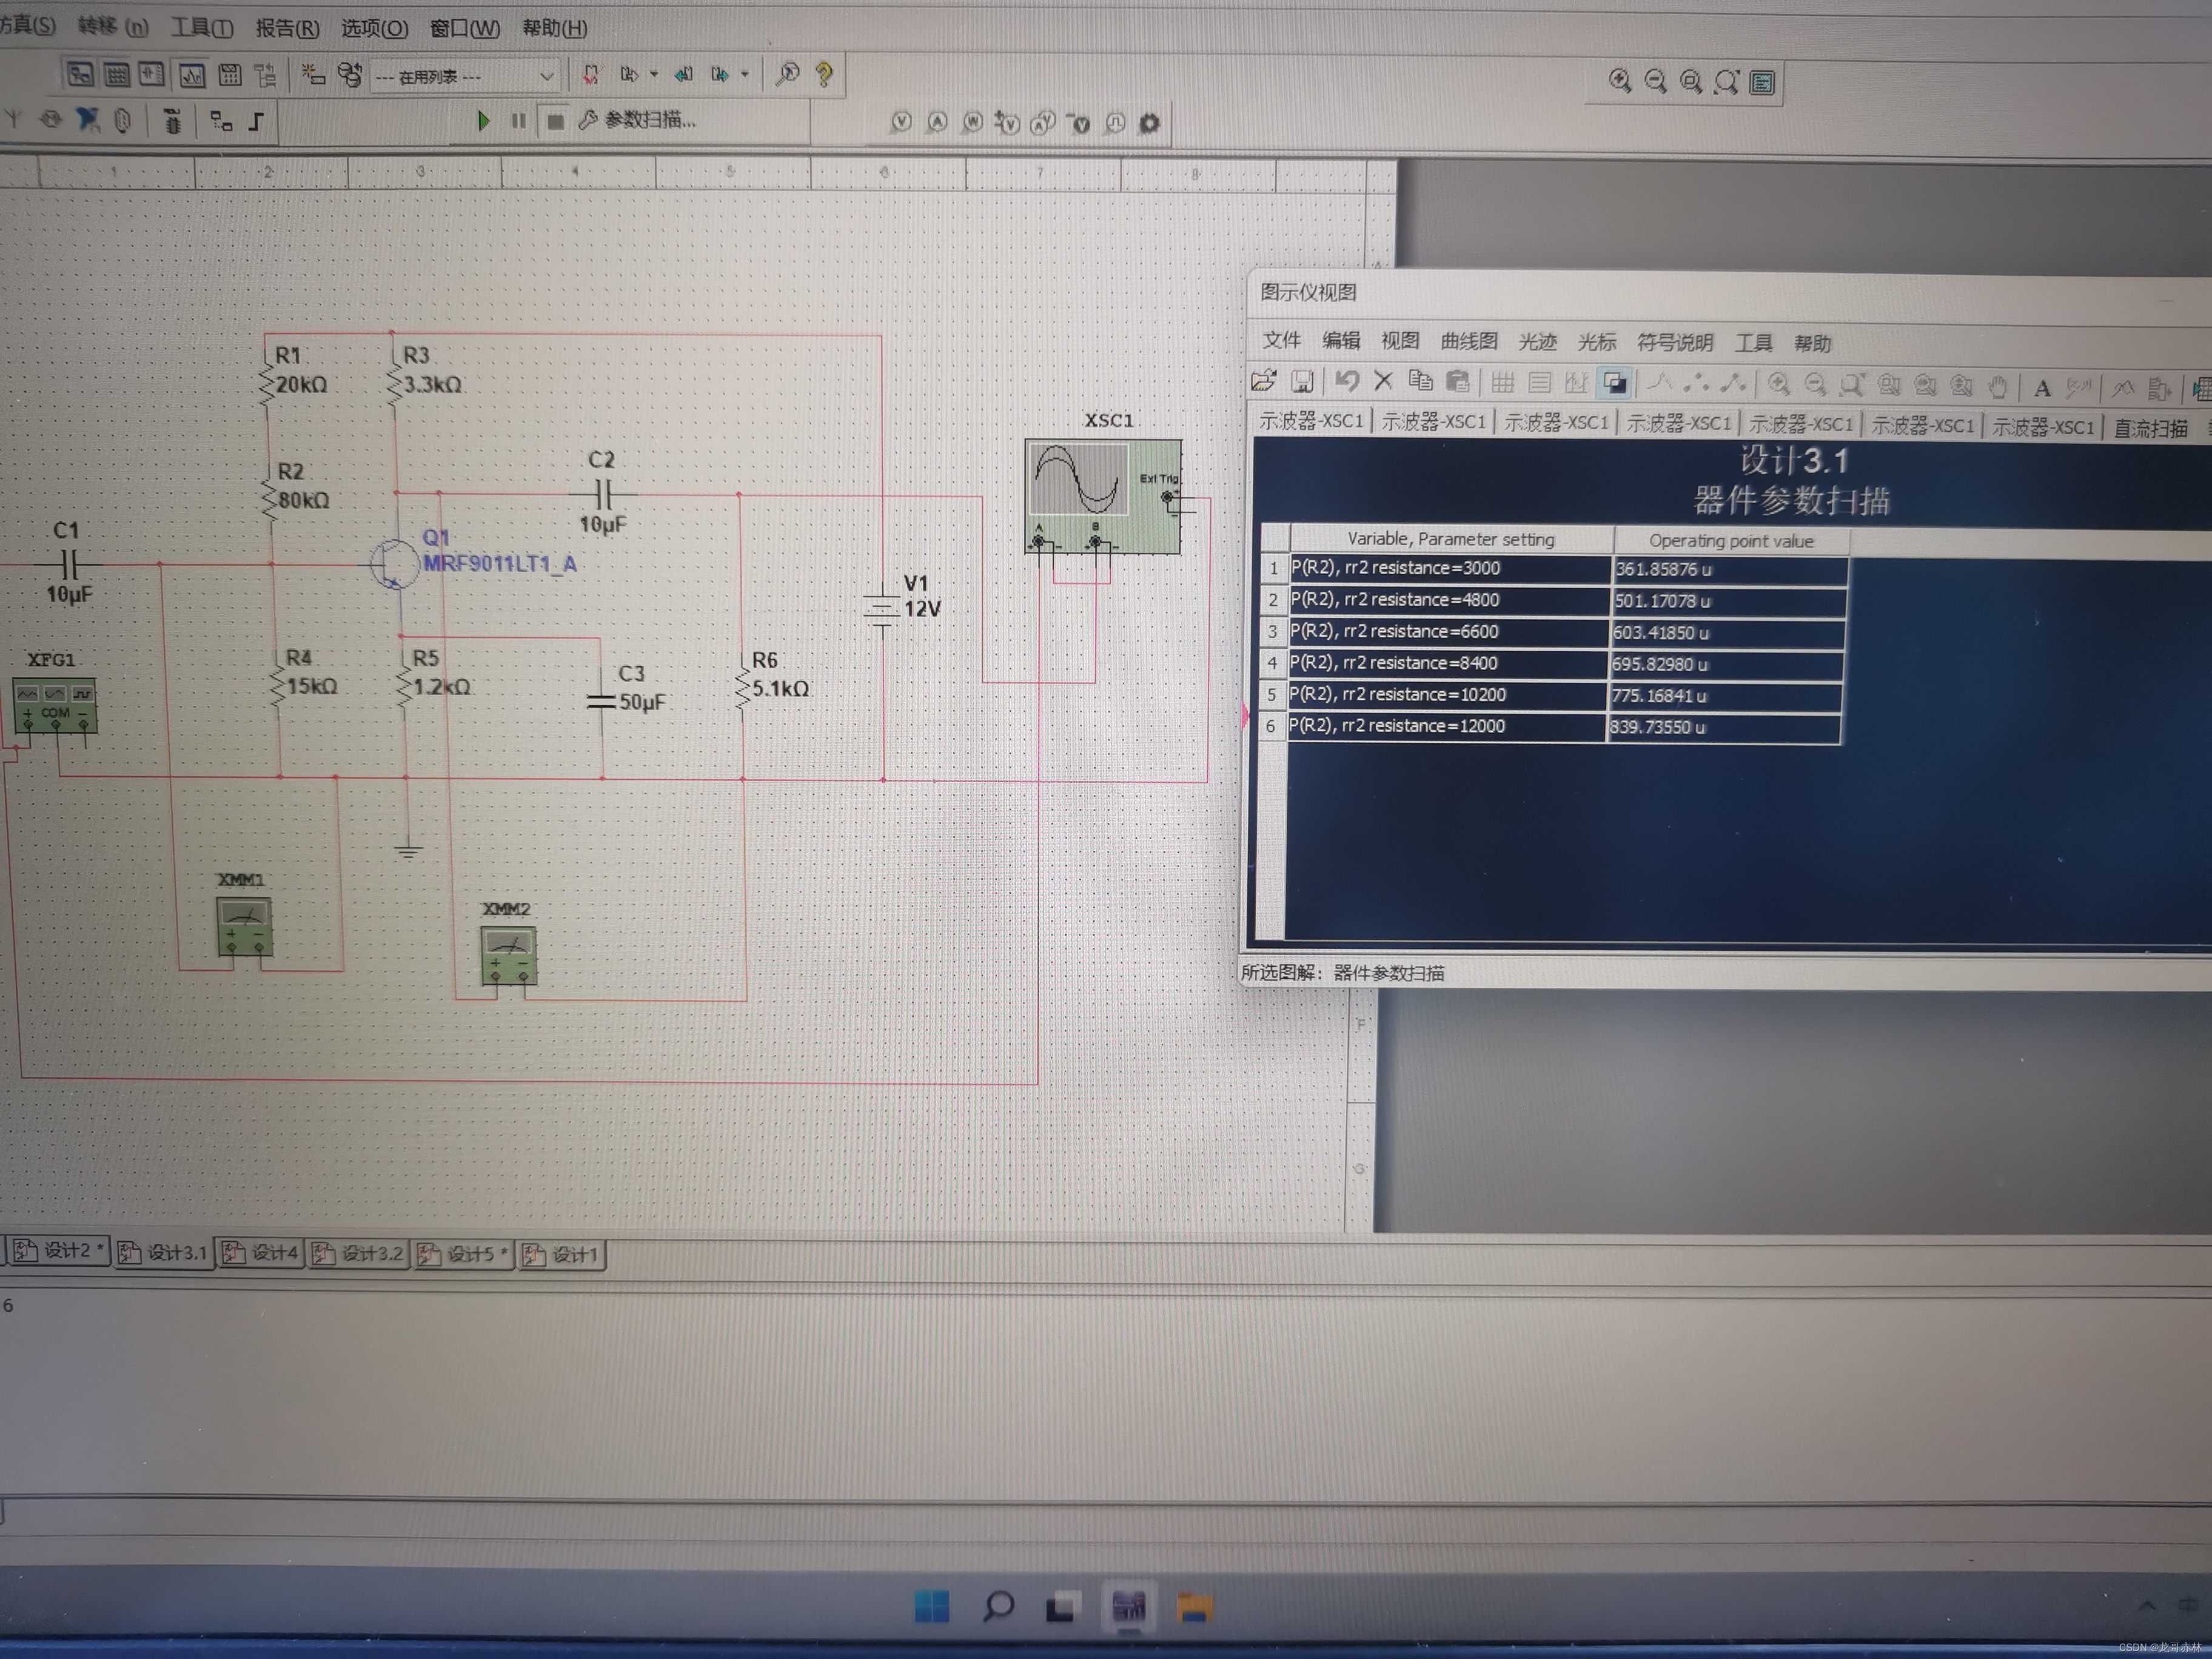Select the XFG1 function generator on schematic
Image resolution: width=2212 pixels, height=1659 pixels.
(x=55, y=705)
